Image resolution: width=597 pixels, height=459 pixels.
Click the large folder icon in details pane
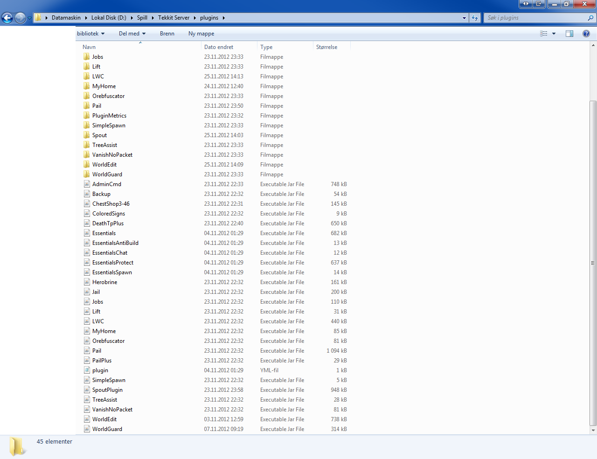[18, 446]
